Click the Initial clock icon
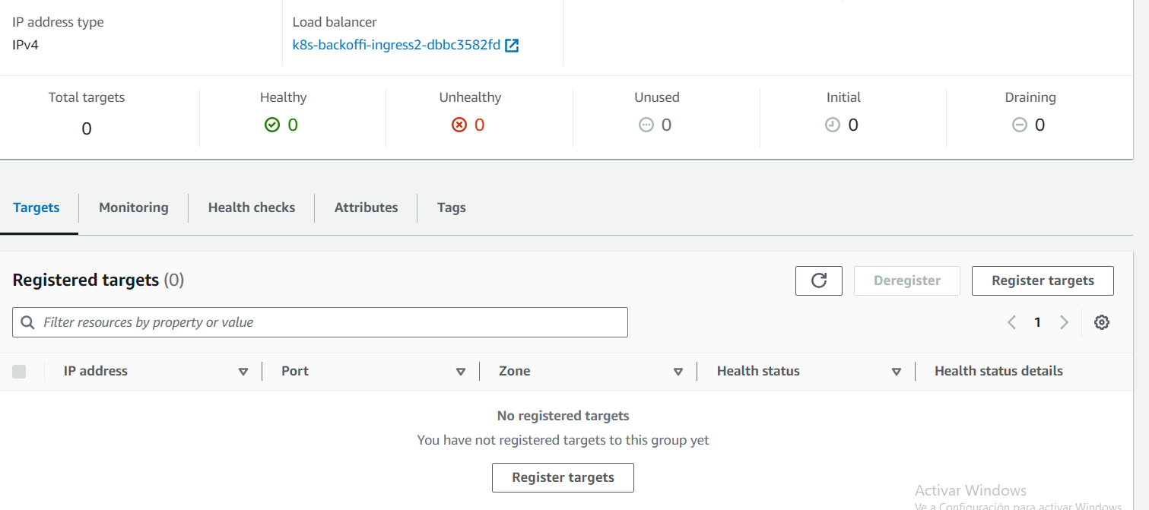Screen dimensions: 1149x510 point(833,125)
